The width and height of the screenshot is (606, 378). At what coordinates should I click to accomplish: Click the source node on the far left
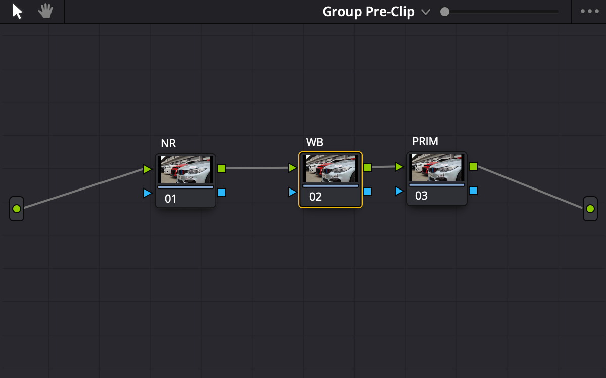(x=16, y=208)
